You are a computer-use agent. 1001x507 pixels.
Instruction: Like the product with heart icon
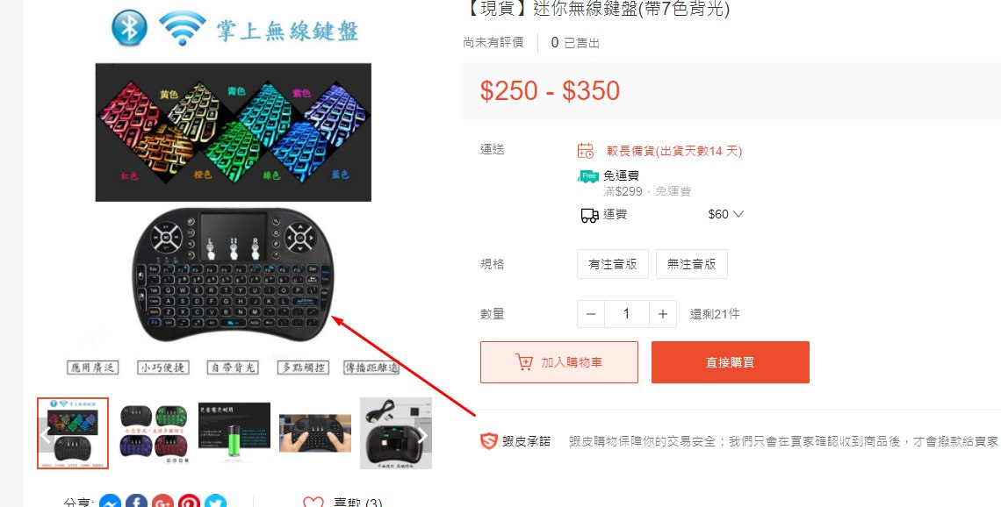coord(313,503)
